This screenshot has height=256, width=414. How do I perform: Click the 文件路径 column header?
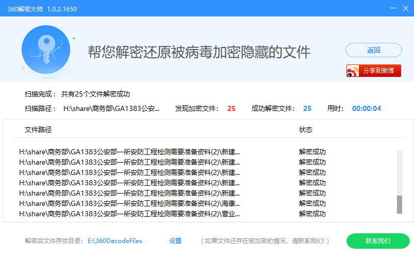tap(38, 130)
